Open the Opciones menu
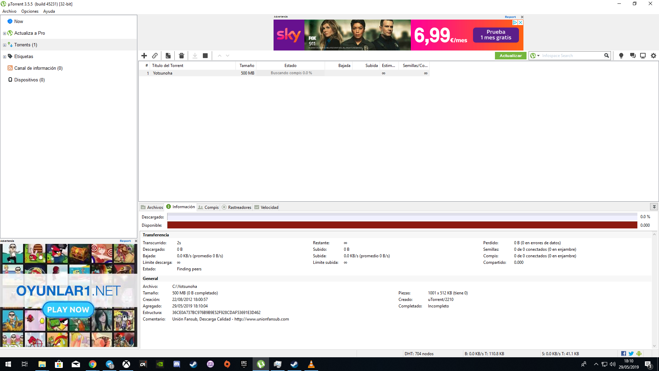 point(30,11)
